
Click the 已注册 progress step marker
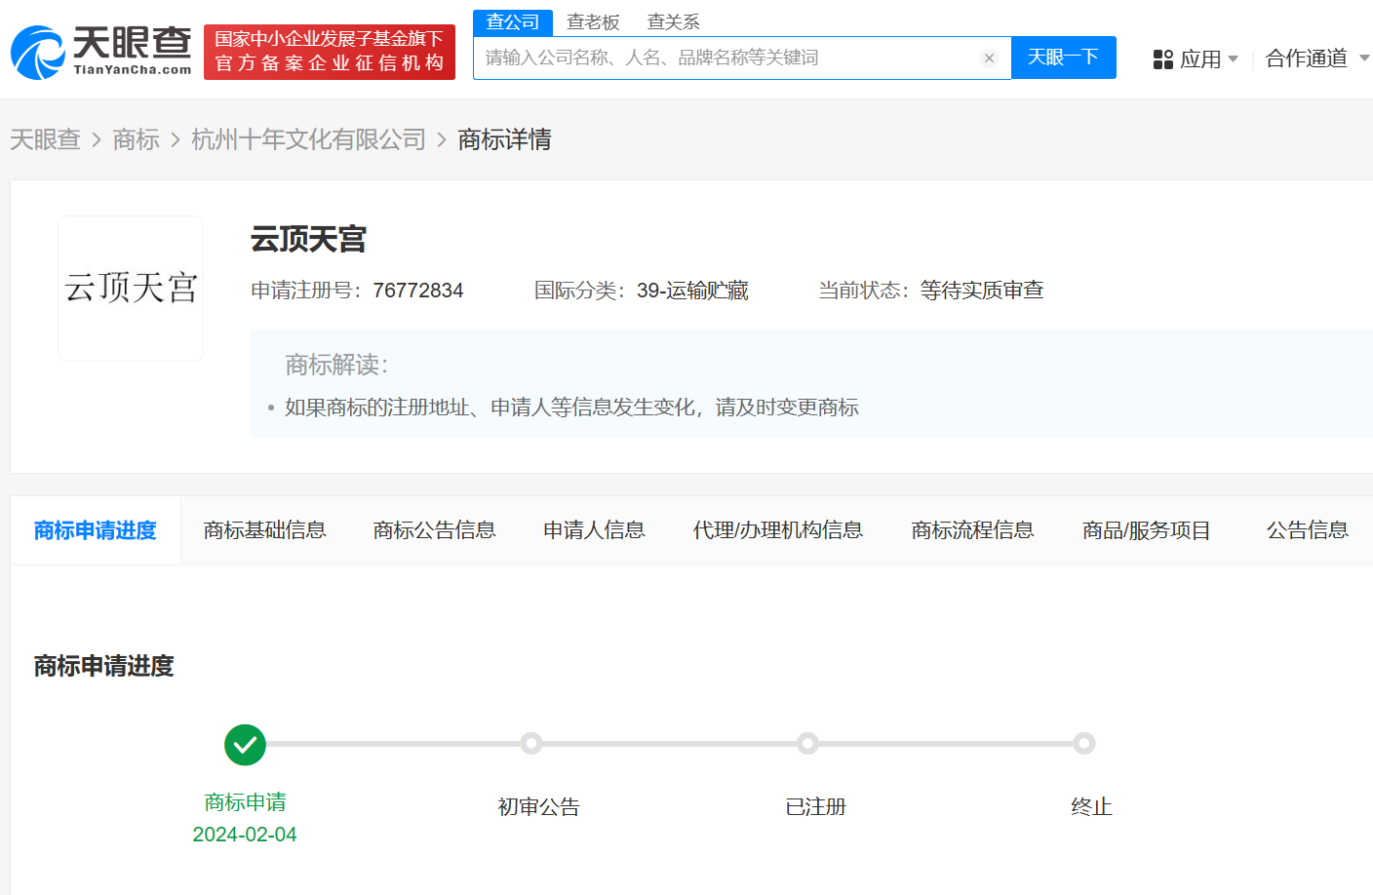click(807, 744)
